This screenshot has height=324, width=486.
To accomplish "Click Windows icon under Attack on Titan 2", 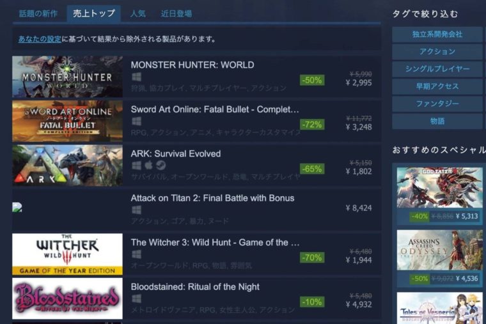I will click(x=136, y=210).
